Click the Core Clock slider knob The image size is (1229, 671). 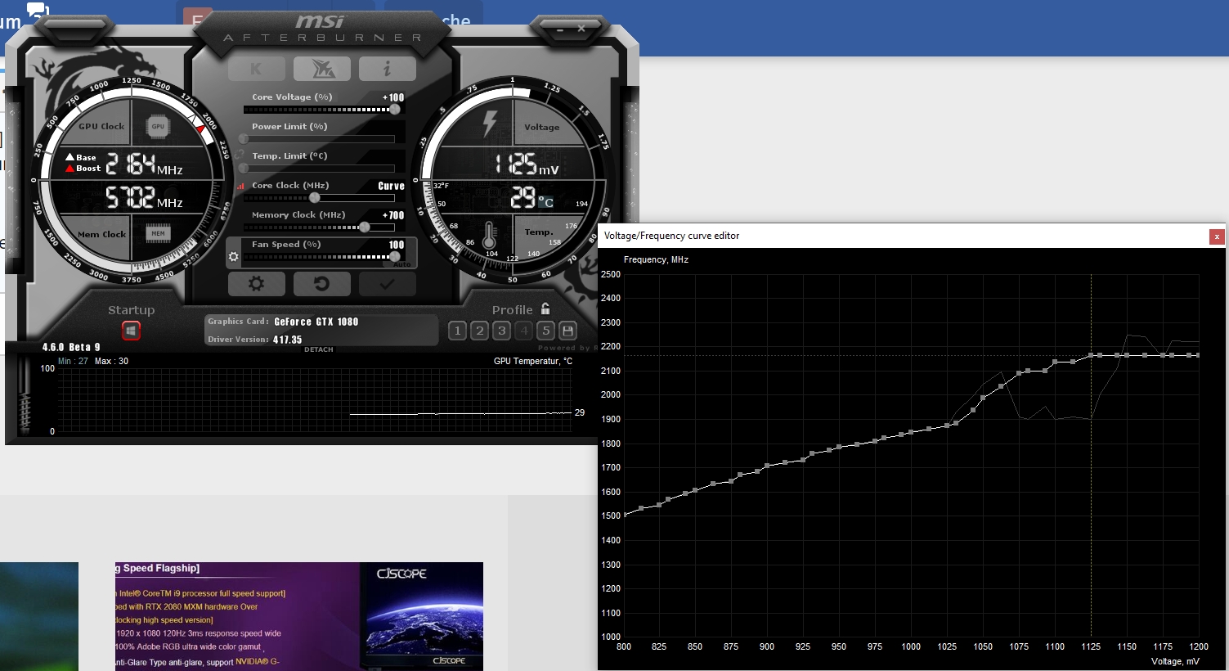(315, 198)
